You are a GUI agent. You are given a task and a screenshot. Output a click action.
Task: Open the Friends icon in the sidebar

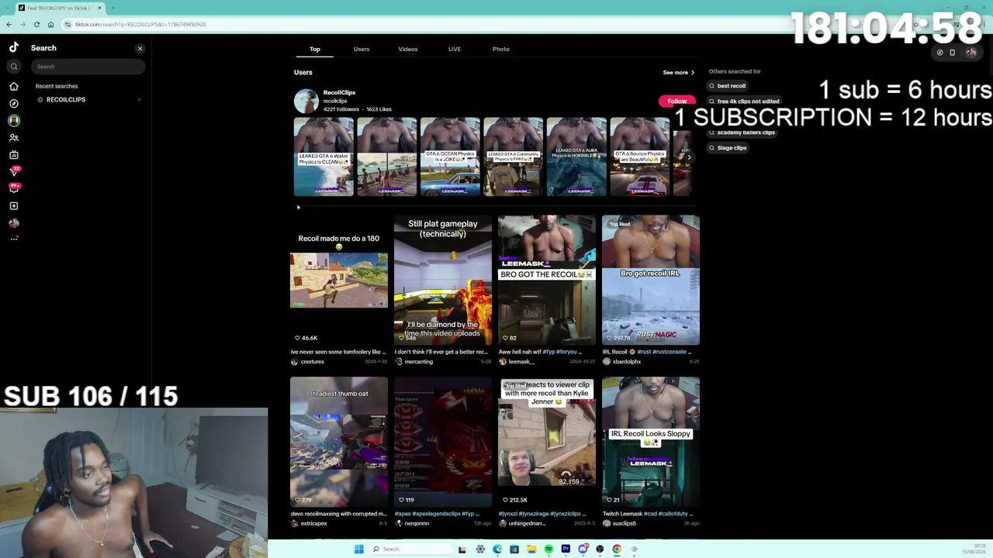tap(14, 137)
